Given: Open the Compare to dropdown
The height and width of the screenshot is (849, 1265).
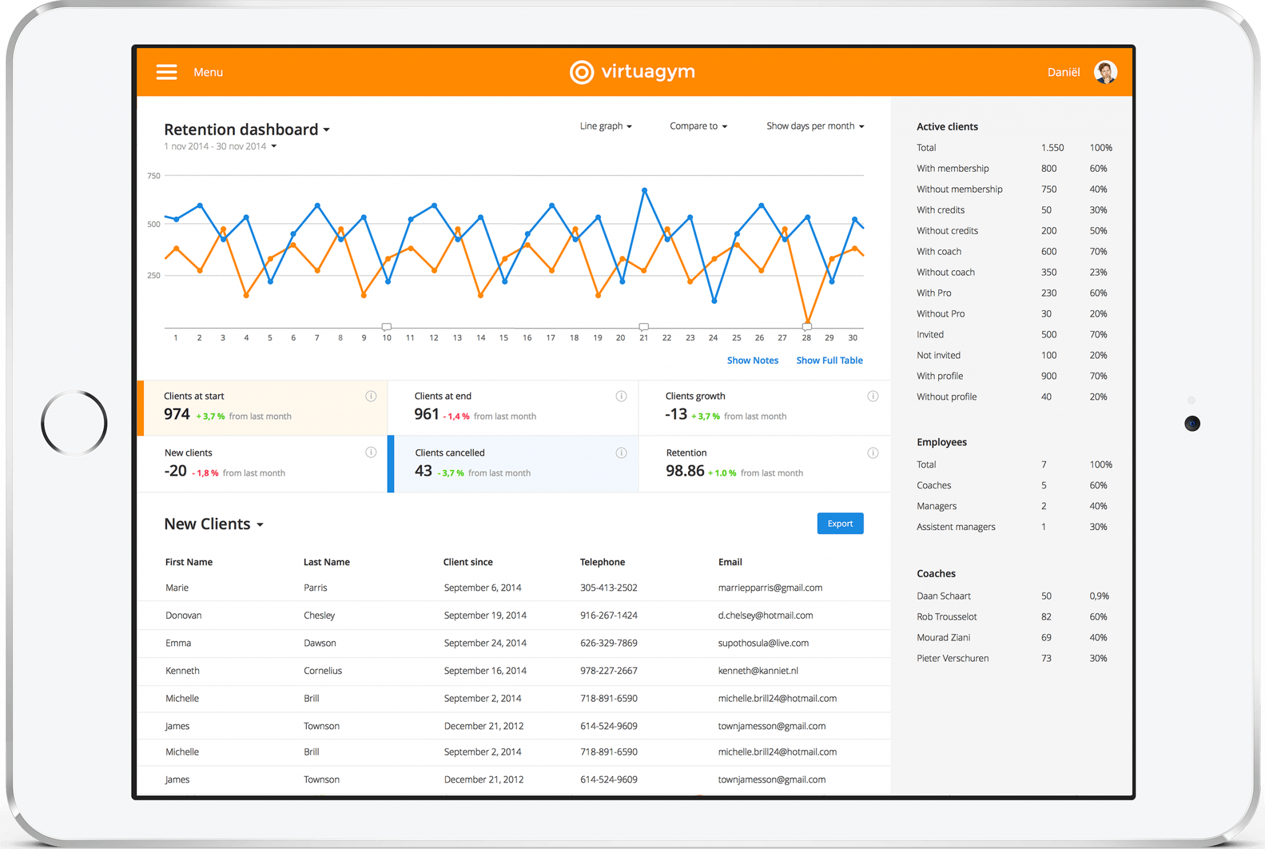Looking at the screenshot, I should click(698, 125).
